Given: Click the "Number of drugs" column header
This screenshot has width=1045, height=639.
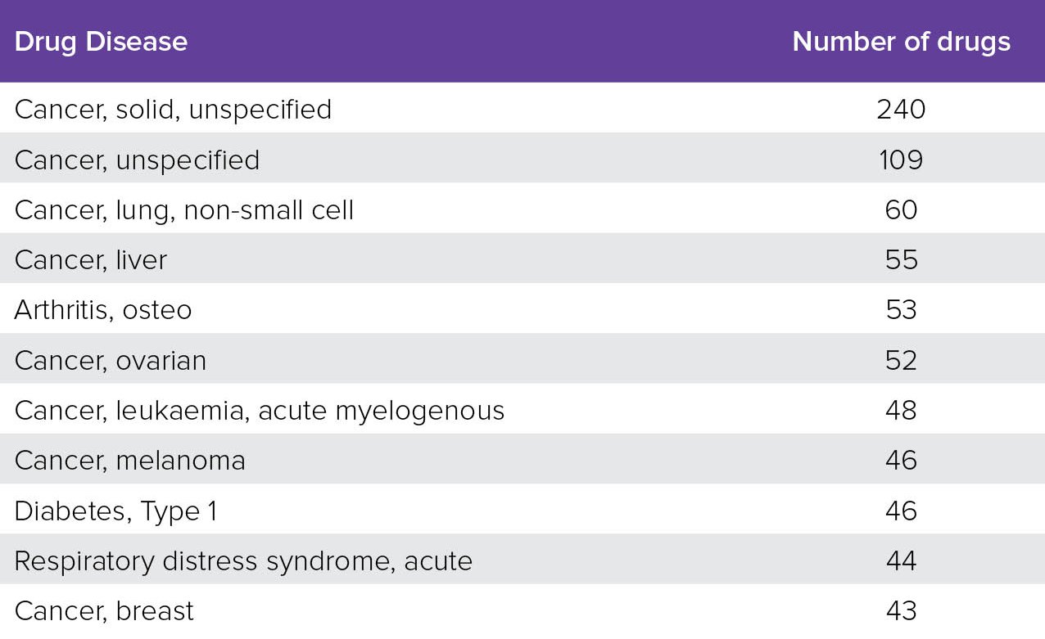Looking at the screenshot, I should (901, 42).
